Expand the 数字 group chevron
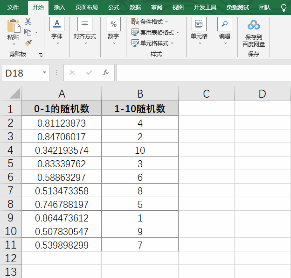 pos(114,43)
